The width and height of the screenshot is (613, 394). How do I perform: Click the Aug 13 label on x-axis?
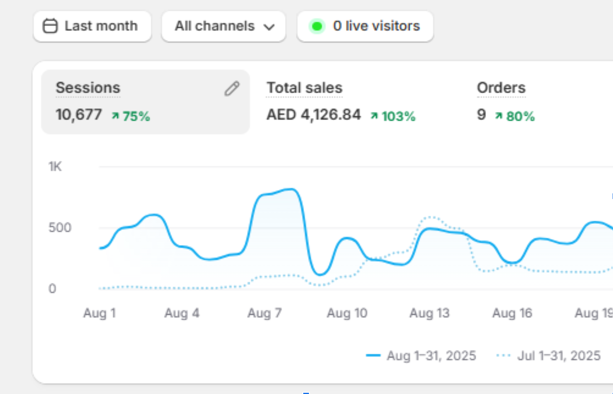(x=429, y=313)
